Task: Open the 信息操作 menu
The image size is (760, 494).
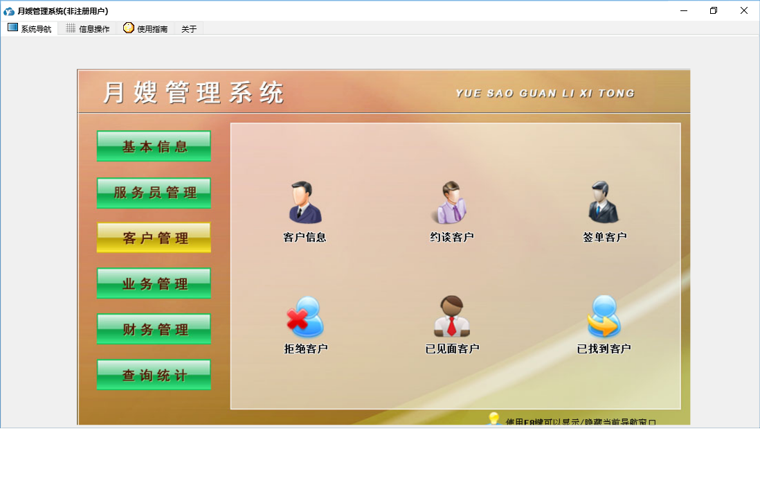Action: [x=88, y=28]
